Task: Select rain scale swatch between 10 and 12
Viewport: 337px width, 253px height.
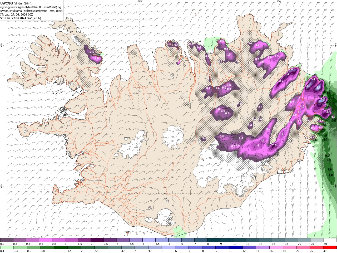Action: [235, 247]
